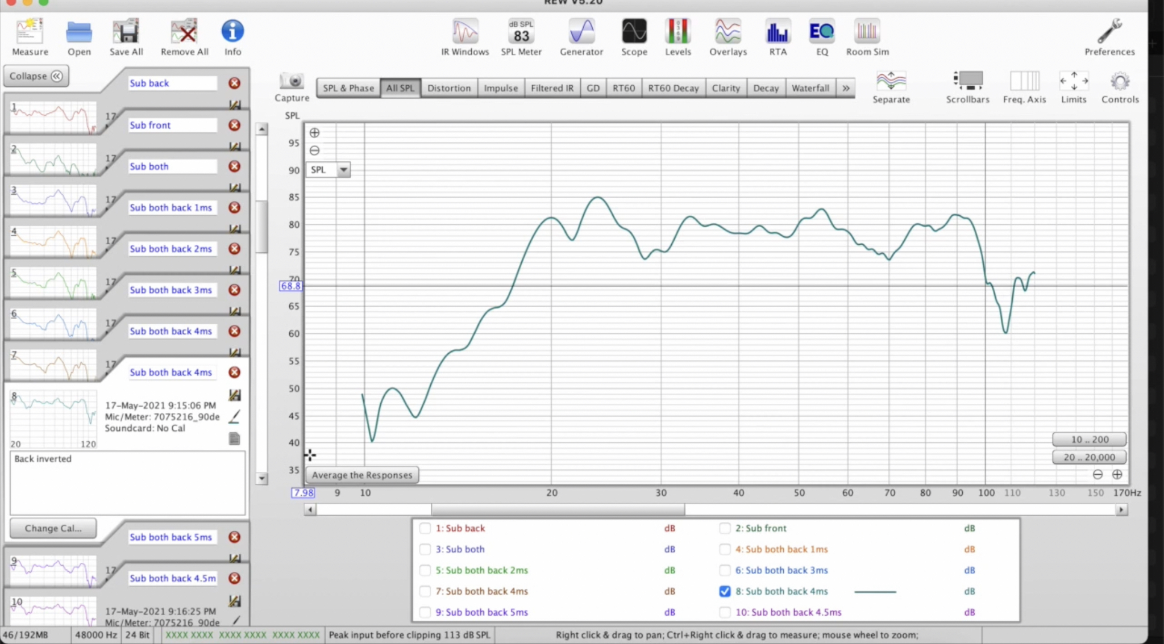Open the Waterfall tab

(x=810, y=88)
